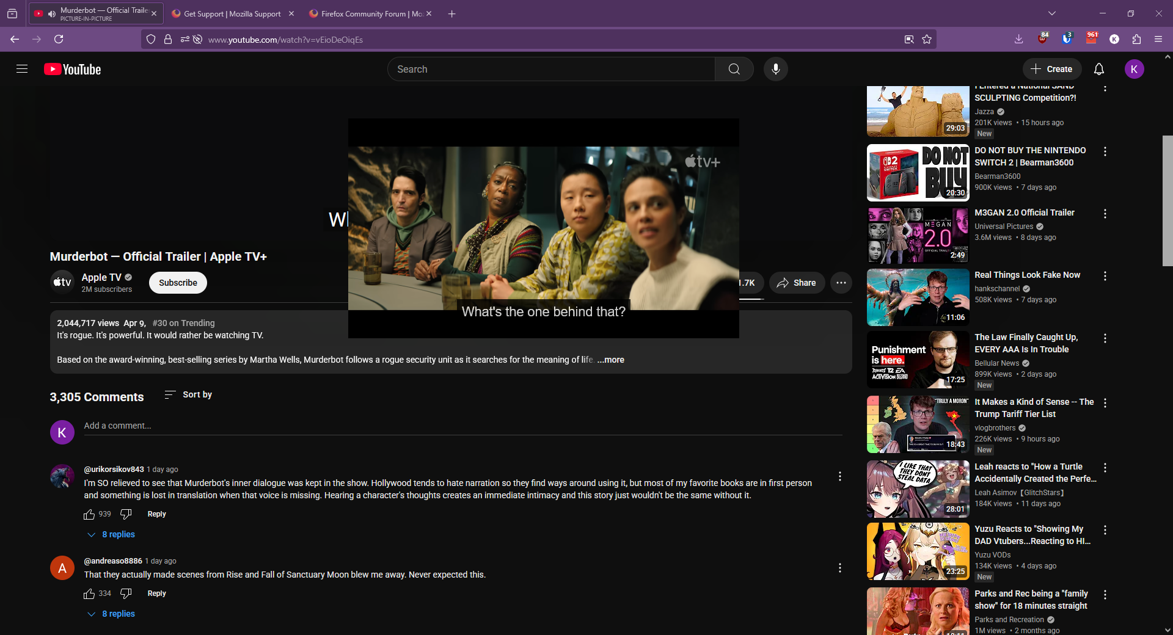Image resolution: width=1173 pixels, height=635 pixels.
Task: Toggle picture-in-picture from address bar
Action: [909, 39]
